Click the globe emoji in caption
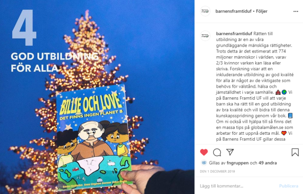 [284, 92]
